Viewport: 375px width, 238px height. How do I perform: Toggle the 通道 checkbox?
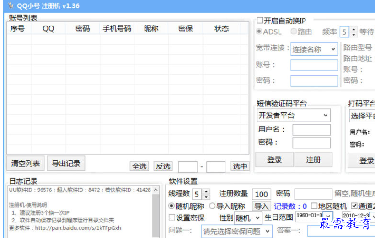[354, 206]
